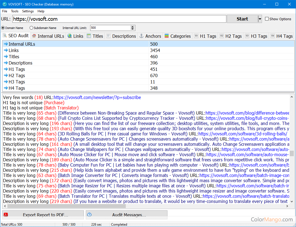Click the 'H1 tag is not unique (Batch Translator)' line
296x227 pixels.
pyautogui.click(x=41, y=108)
